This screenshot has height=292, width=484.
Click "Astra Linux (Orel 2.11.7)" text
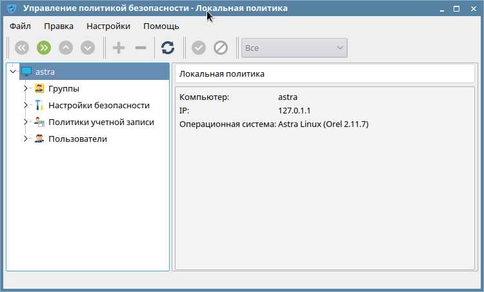[323, 124]
